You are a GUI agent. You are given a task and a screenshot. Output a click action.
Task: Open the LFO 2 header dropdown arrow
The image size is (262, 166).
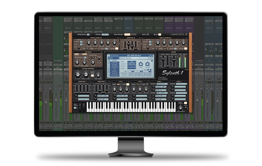click(x=148, y=82)
